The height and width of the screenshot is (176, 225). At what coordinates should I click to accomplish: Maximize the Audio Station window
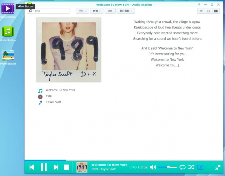click(x=212, y=5)
